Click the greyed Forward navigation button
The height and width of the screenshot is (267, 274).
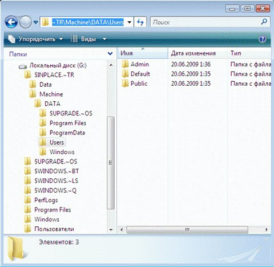(x=26, y=22)
